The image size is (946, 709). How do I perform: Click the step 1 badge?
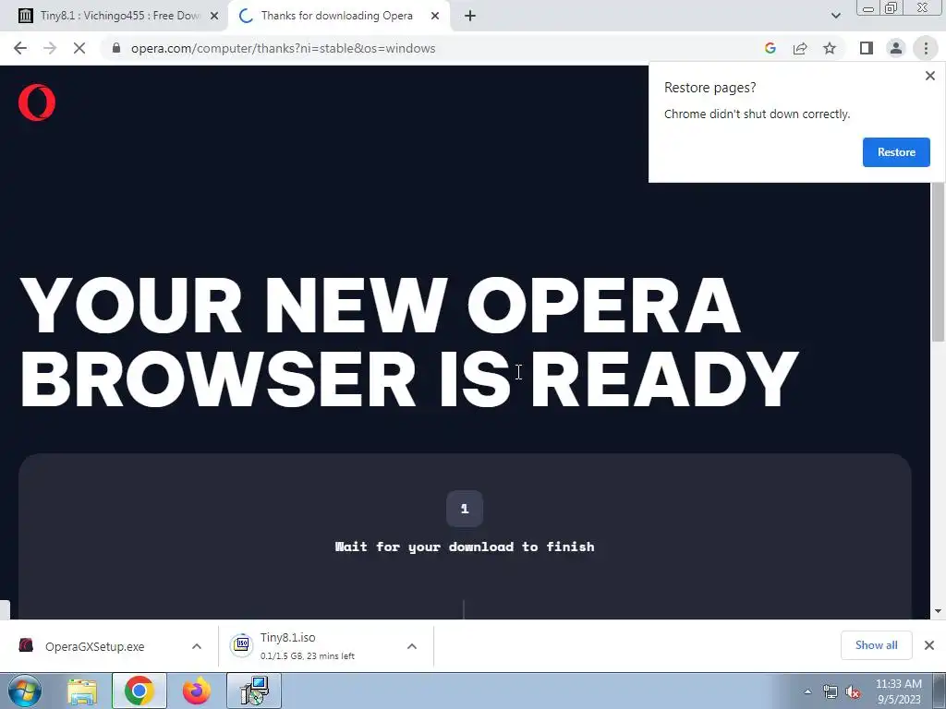(x=465, y=509)
